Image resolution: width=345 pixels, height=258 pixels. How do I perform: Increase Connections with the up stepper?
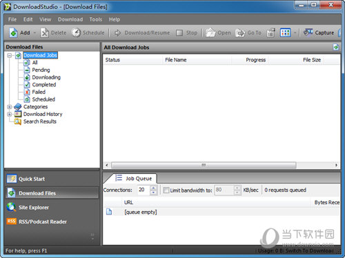point(154,188)
